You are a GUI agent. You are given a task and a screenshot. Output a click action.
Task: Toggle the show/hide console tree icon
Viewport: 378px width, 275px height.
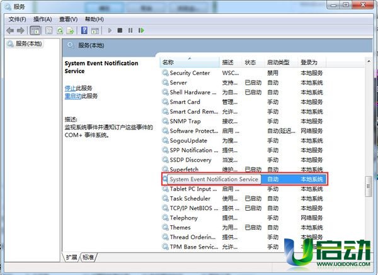point(35,30)
